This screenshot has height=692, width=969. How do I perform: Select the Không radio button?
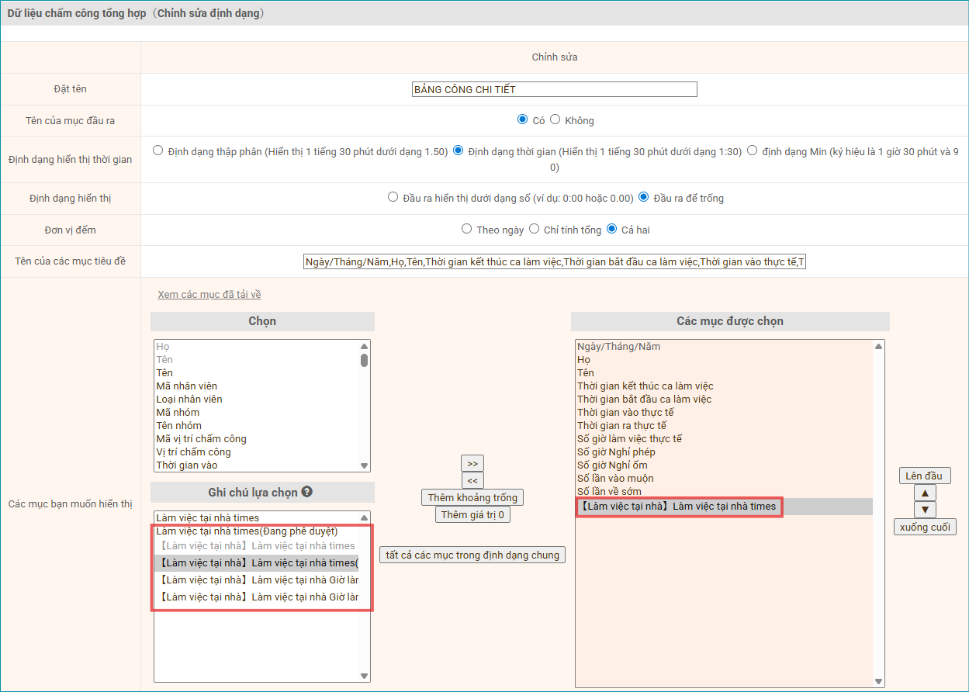coord(555,120)
